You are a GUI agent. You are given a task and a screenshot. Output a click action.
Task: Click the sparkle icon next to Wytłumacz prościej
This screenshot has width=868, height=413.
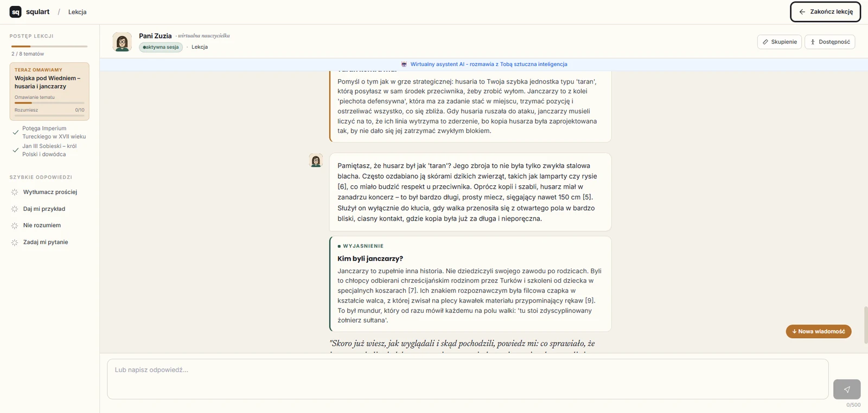[15, 192]
